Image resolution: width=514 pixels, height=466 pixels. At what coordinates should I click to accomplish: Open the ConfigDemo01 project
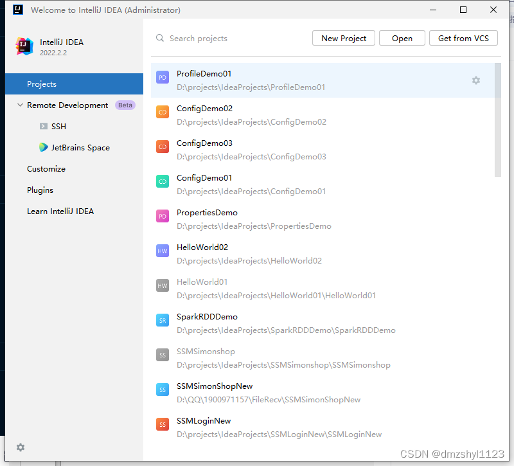pyautogui.click(x=323, y=184)
